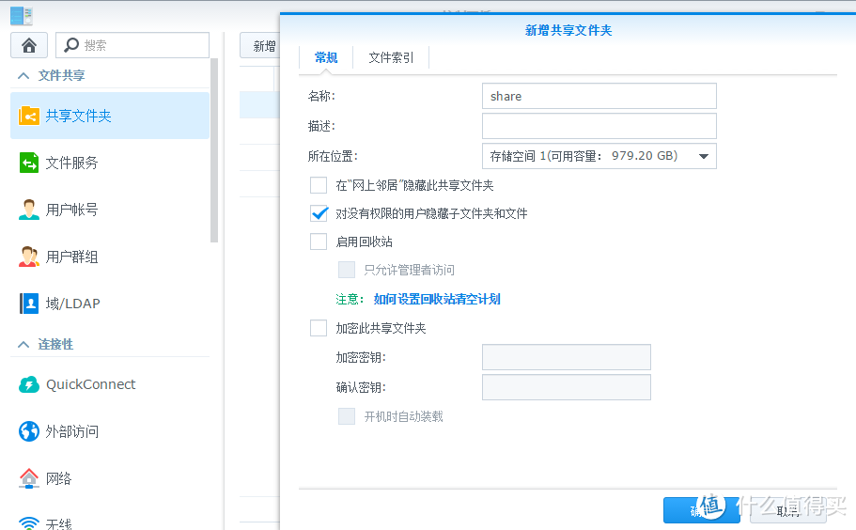Enable the recycle bin (启用回收站) checkbox

[x=319, y=242]
